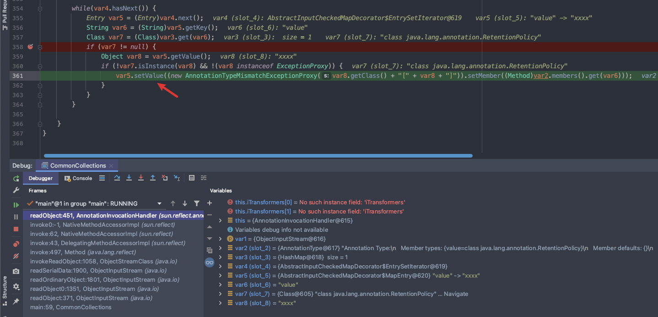This screenshot has width=658, height=317.
Task: Select frame readSerialData:1900
Action: (113, 270)
